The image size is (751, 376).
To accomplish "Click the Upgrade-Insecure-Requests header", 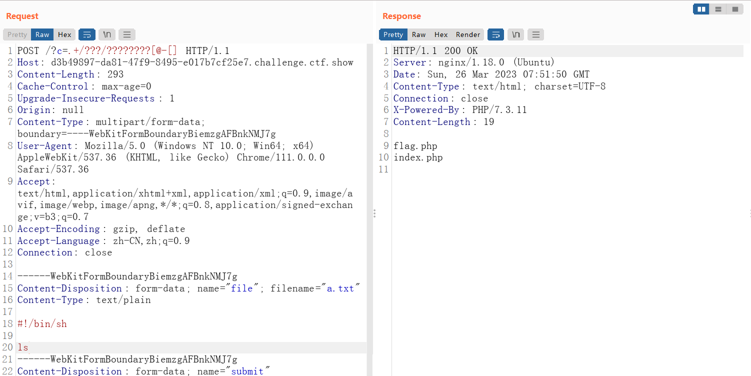I will 96,98.
